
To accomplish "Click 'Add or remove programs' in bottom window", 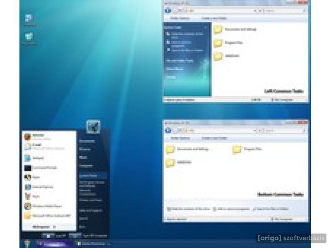I will tap(231, 209).
